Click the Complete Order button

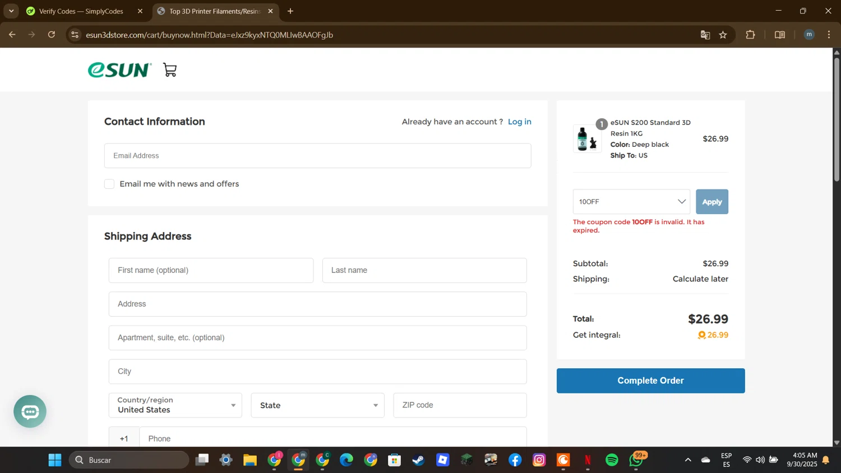click(x=650, y=381)
